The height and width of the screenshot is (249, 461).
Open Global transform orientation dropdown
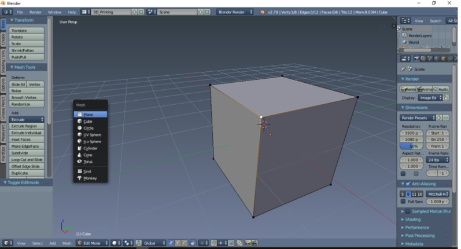pyautogui.click(x=154, y=243)
